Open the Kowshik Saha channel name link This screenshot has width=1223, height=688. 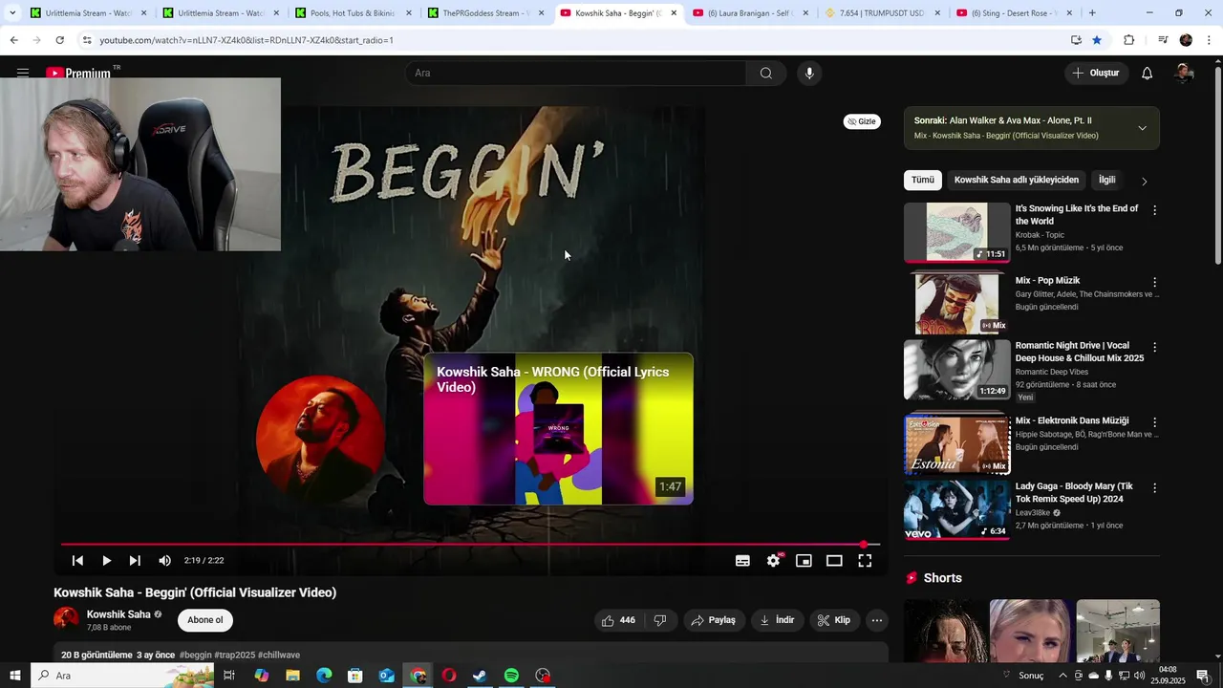(118, 614)
